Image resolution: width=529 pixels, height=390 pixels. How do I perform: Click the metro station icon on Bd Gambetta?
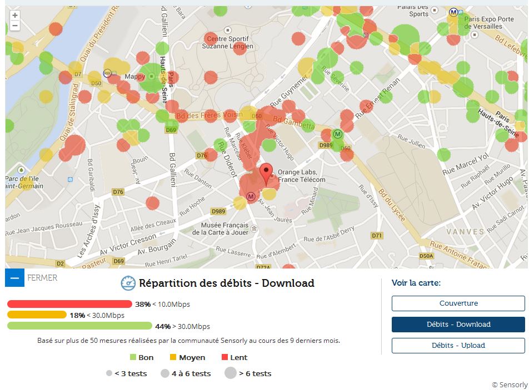337,134
